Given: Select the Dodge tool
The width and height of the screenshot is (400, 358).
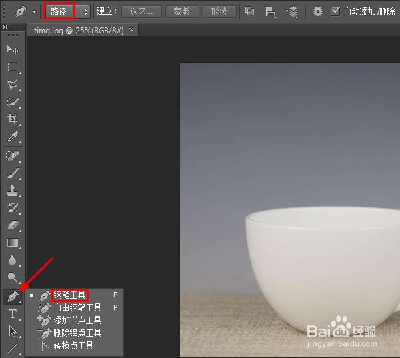Looking at the screenshot, I should 13,277.
